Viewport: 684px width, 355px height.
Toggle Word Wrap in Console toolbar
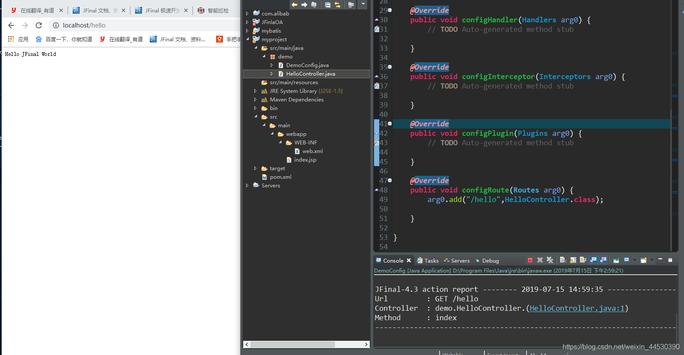pos(583,260)
